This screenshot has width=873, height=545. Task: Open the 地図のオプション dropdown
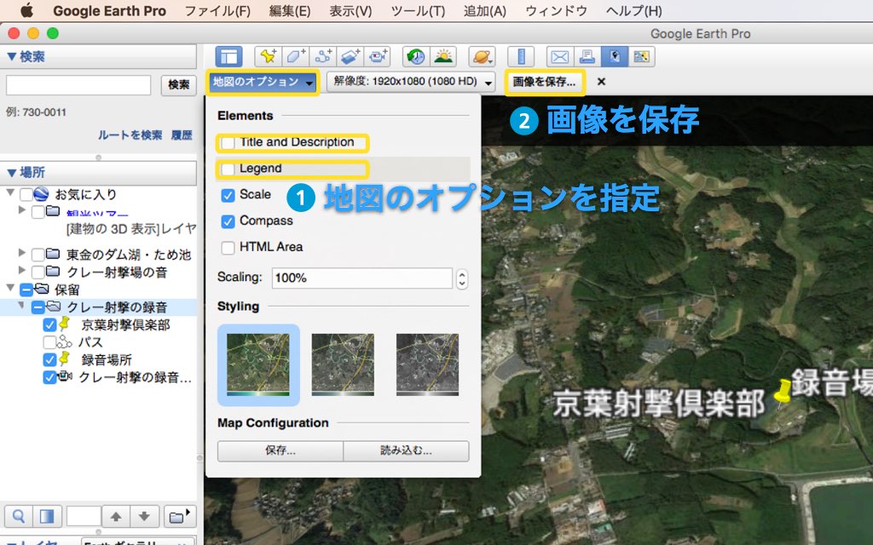tap(263, 82)
